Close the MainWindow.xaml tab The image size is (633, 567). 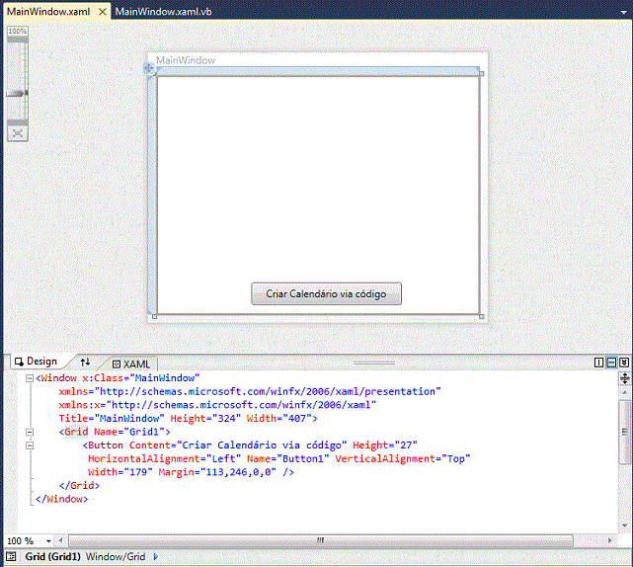click(x=103, y=12)
